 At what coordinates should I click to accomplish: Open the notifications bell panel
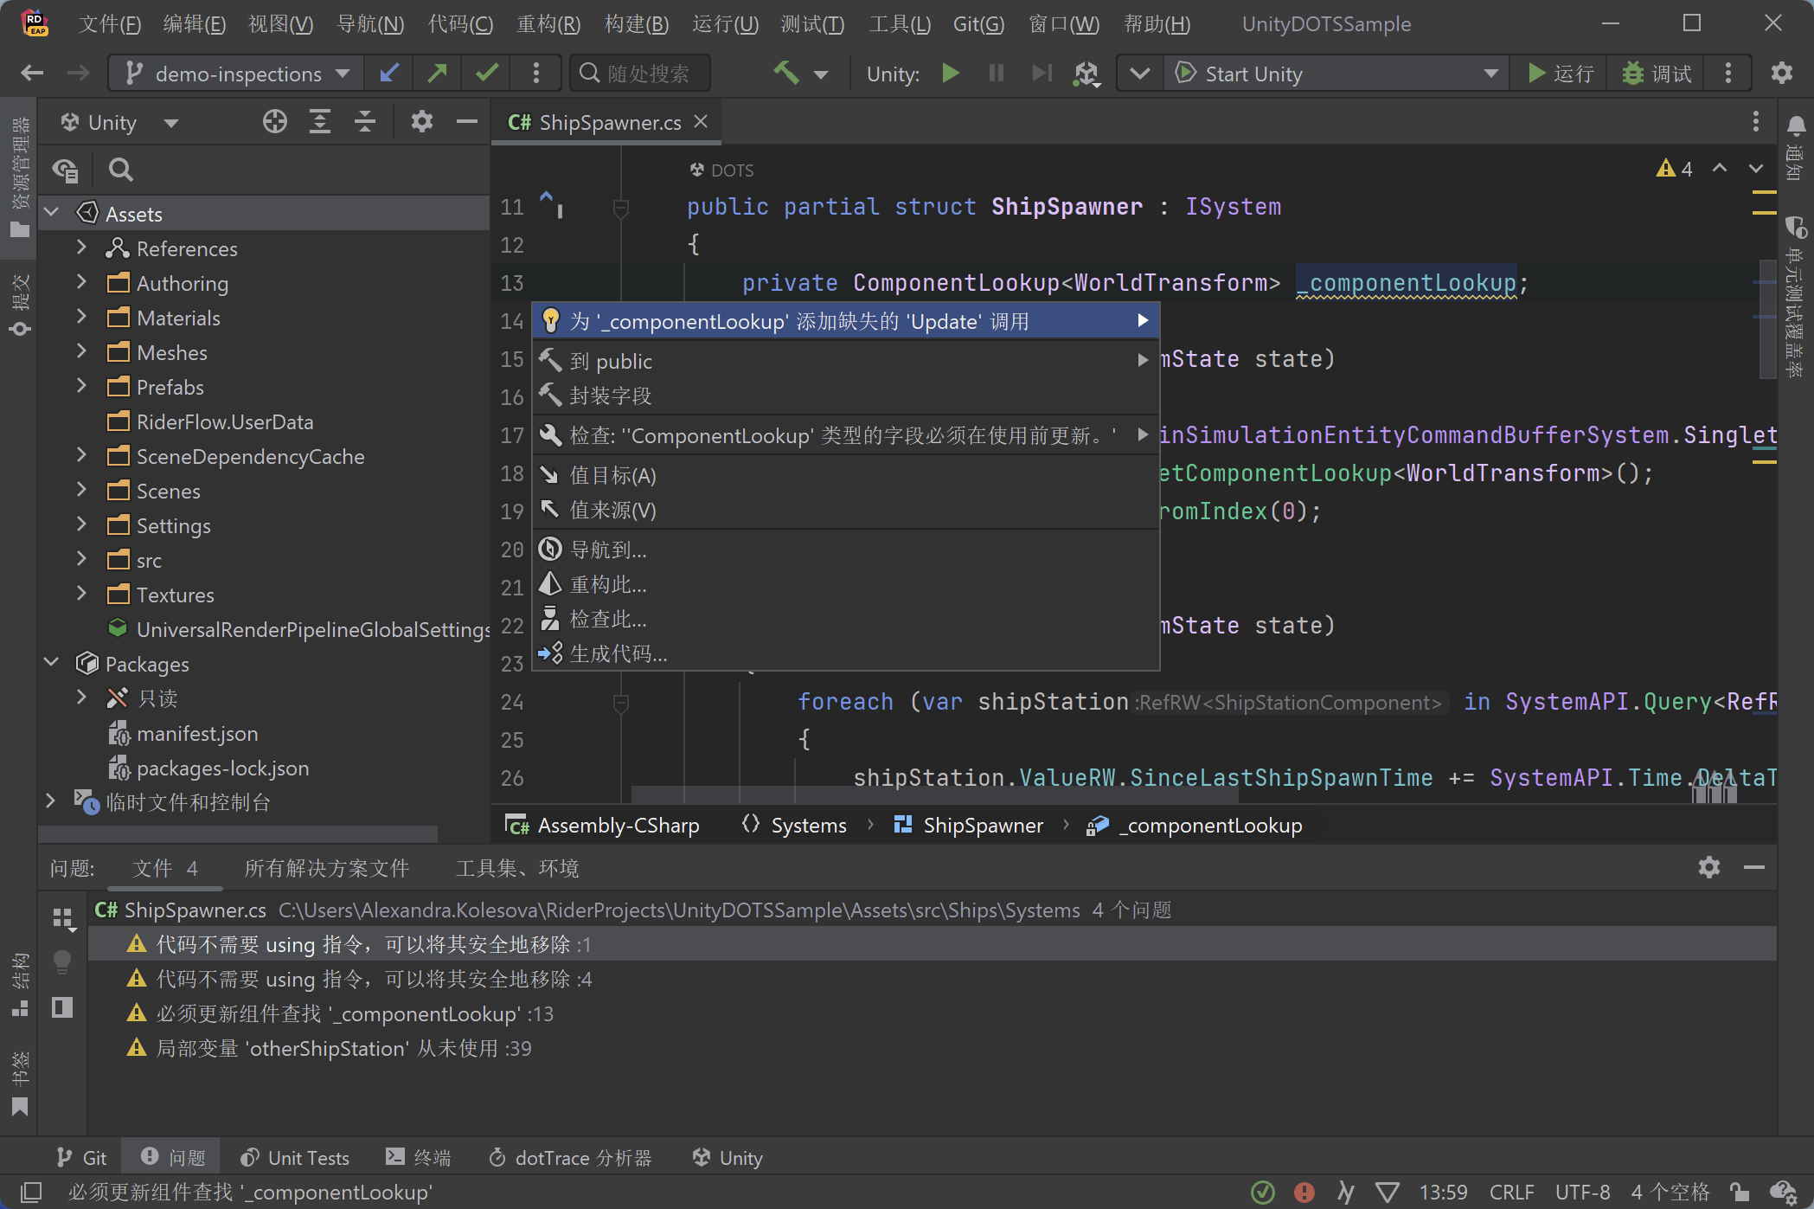pyautogui.click(x=1796, y=126)
